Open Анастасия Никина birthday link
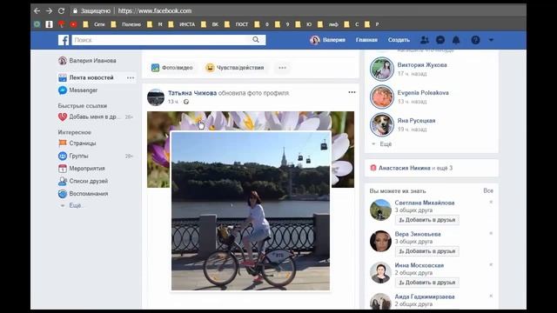The height and width of the screenshot is (313, 557). (404, 168)
